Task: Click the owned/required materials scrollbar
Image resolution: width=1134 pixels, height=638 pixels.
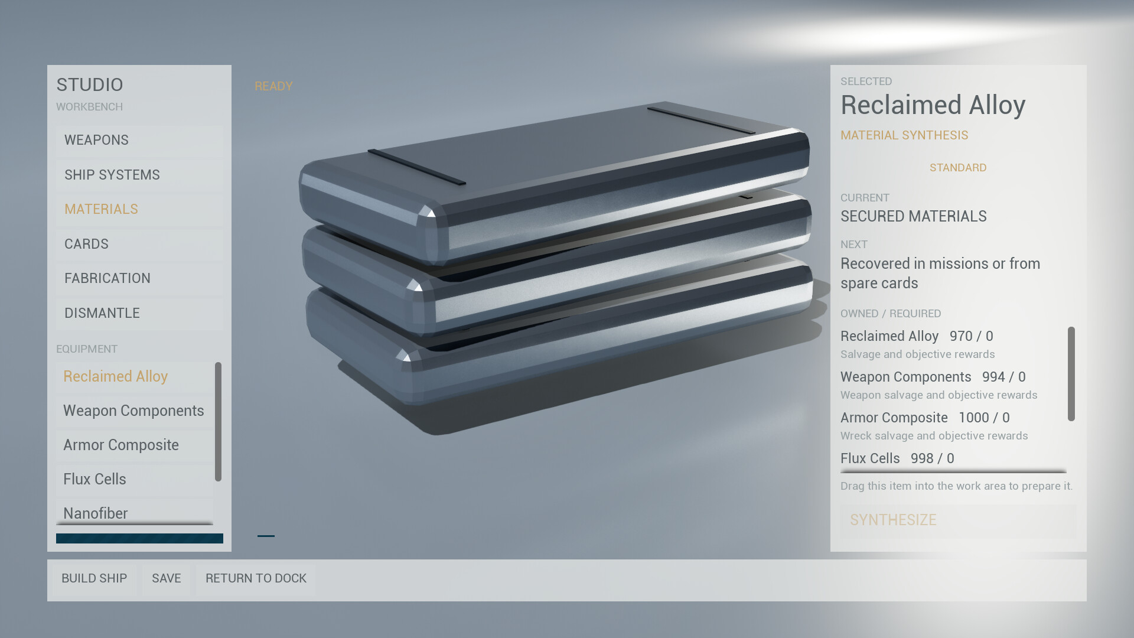Action: tap(1071, 374)
